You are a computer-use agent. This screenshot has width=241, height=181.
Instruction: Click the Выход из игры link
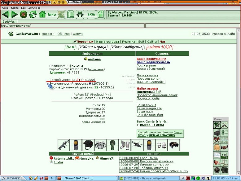(x=152, y=125)
